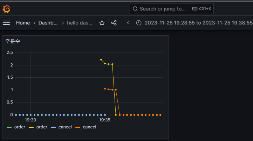Click the 2.5 y-axis label

(10, 52)
